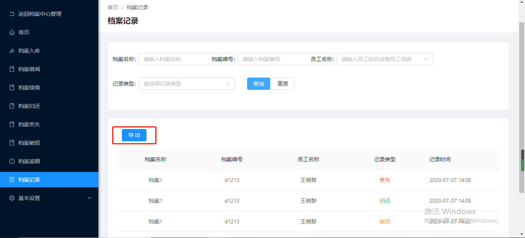Click the orange 破损 record type cell
Image resolution: width=525 pixels, height=238 pixels.
[385, 221]
